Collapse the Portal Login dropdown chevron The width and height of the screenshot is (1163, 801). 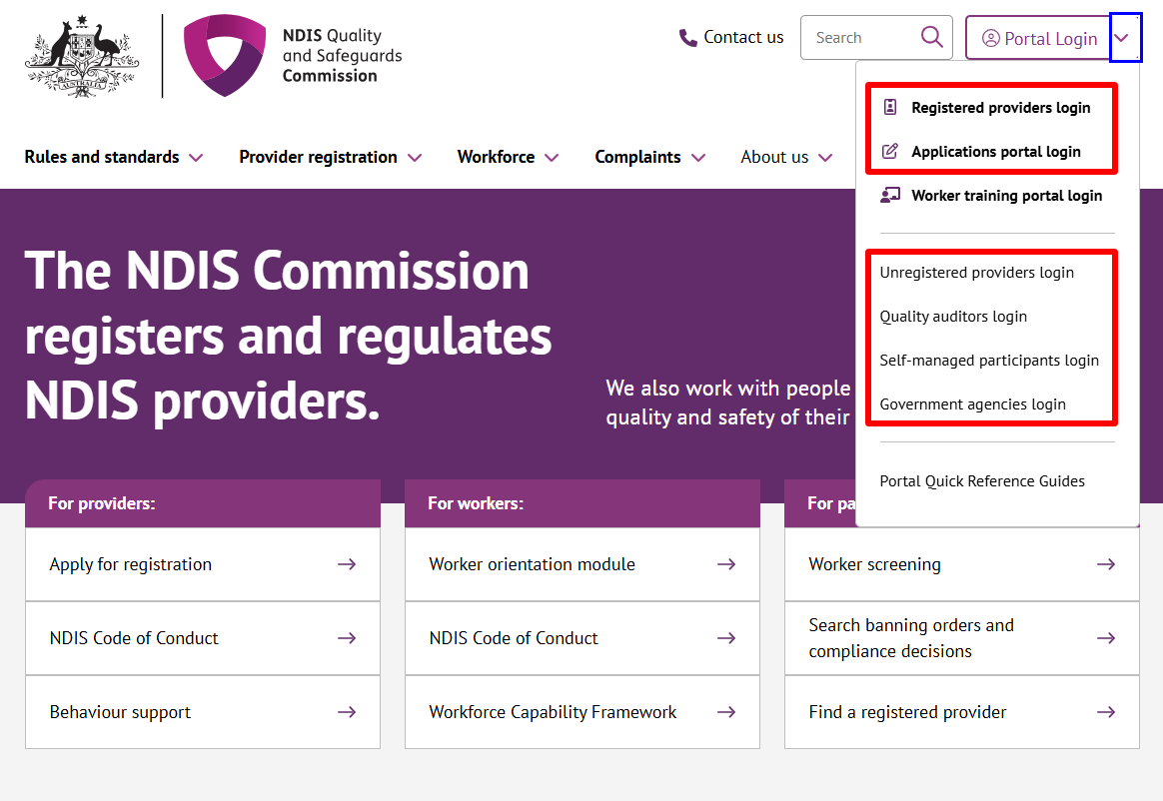click(x=1124, y=38)
